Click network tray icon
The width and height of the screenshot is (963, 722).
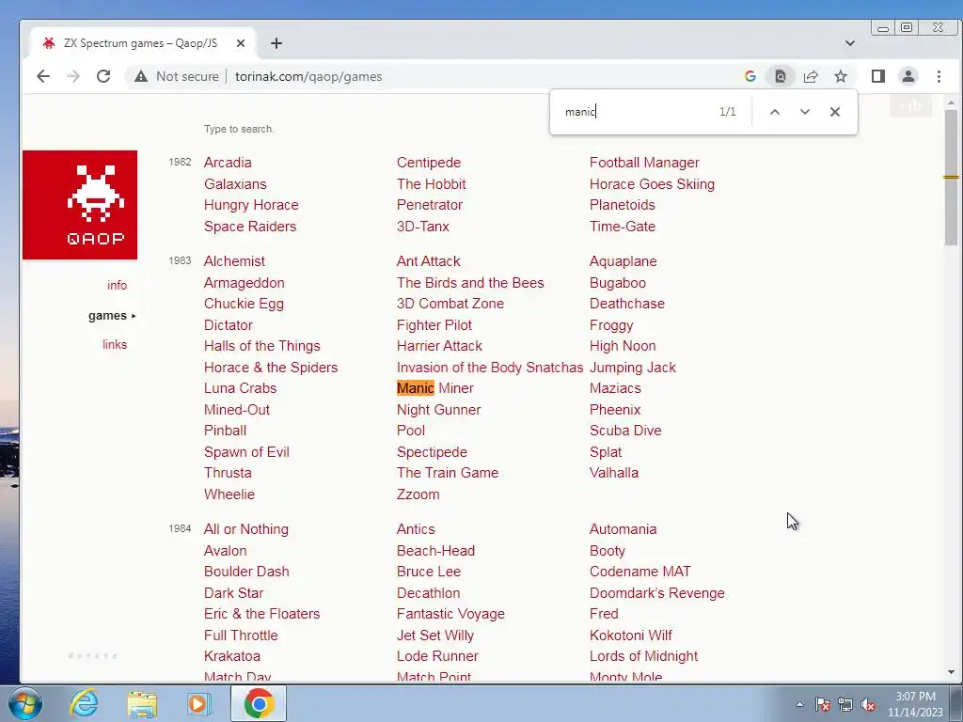click(845, 704)
